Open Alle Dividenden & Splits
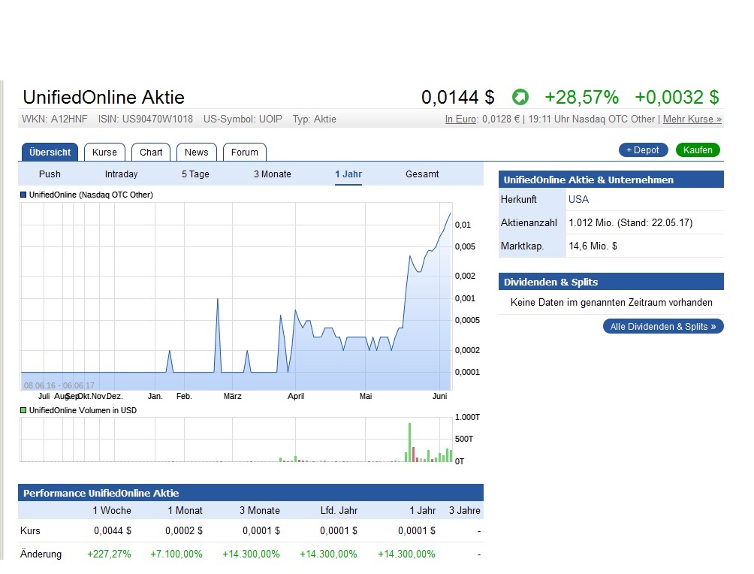Image resolution: width=754 pixels, height=574 pixels. (x=662, y=327)
